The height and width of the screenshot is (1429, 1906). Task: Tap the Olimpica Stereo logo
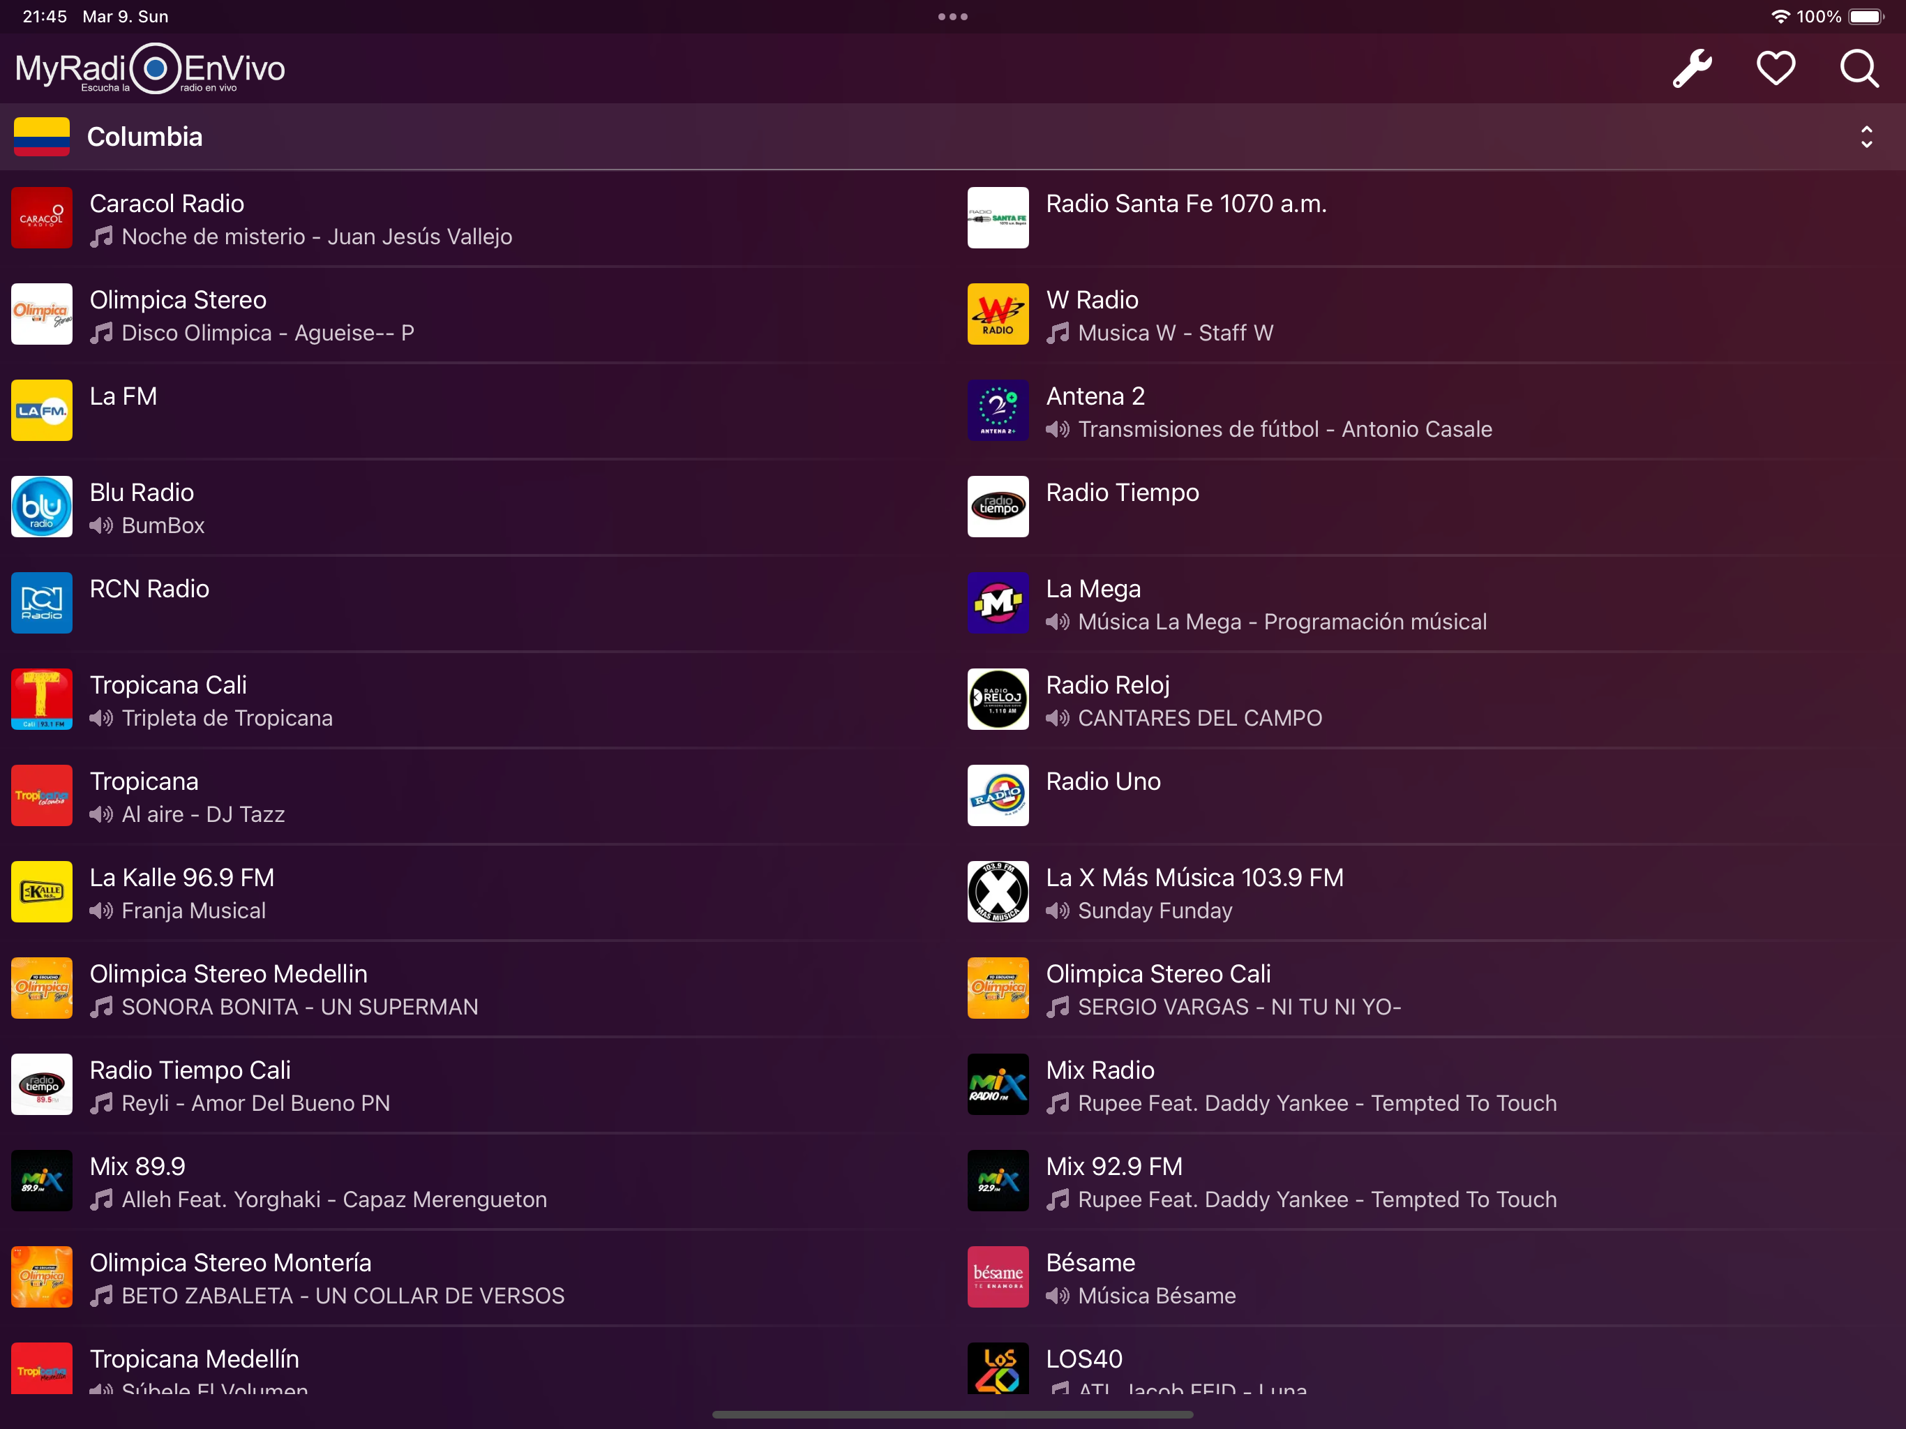[x=41, y=315]
